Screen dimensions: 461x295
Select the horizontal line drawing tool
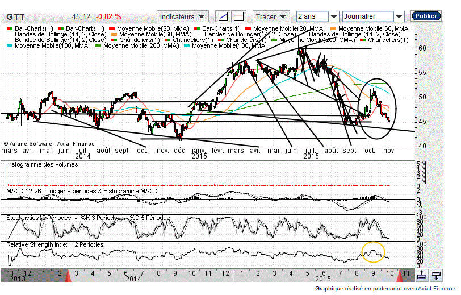tap(240, 16)
